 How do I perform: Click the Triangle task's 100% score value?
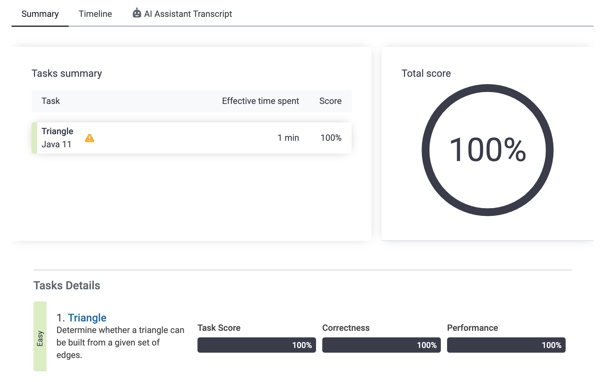331,138
